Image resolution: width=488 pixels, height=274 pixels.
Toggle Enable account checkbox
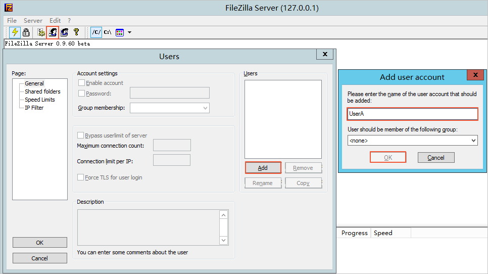tap(81, 83)
